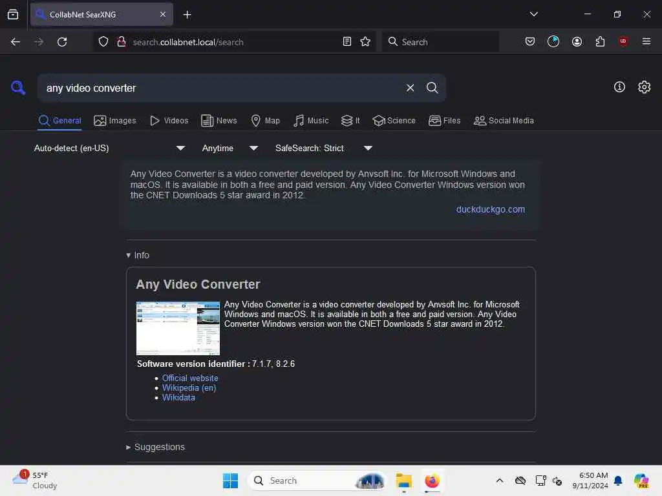Open the Copilot icon in the taskbar
Viewport: 662px width, 496px height.
click(641, 480)
